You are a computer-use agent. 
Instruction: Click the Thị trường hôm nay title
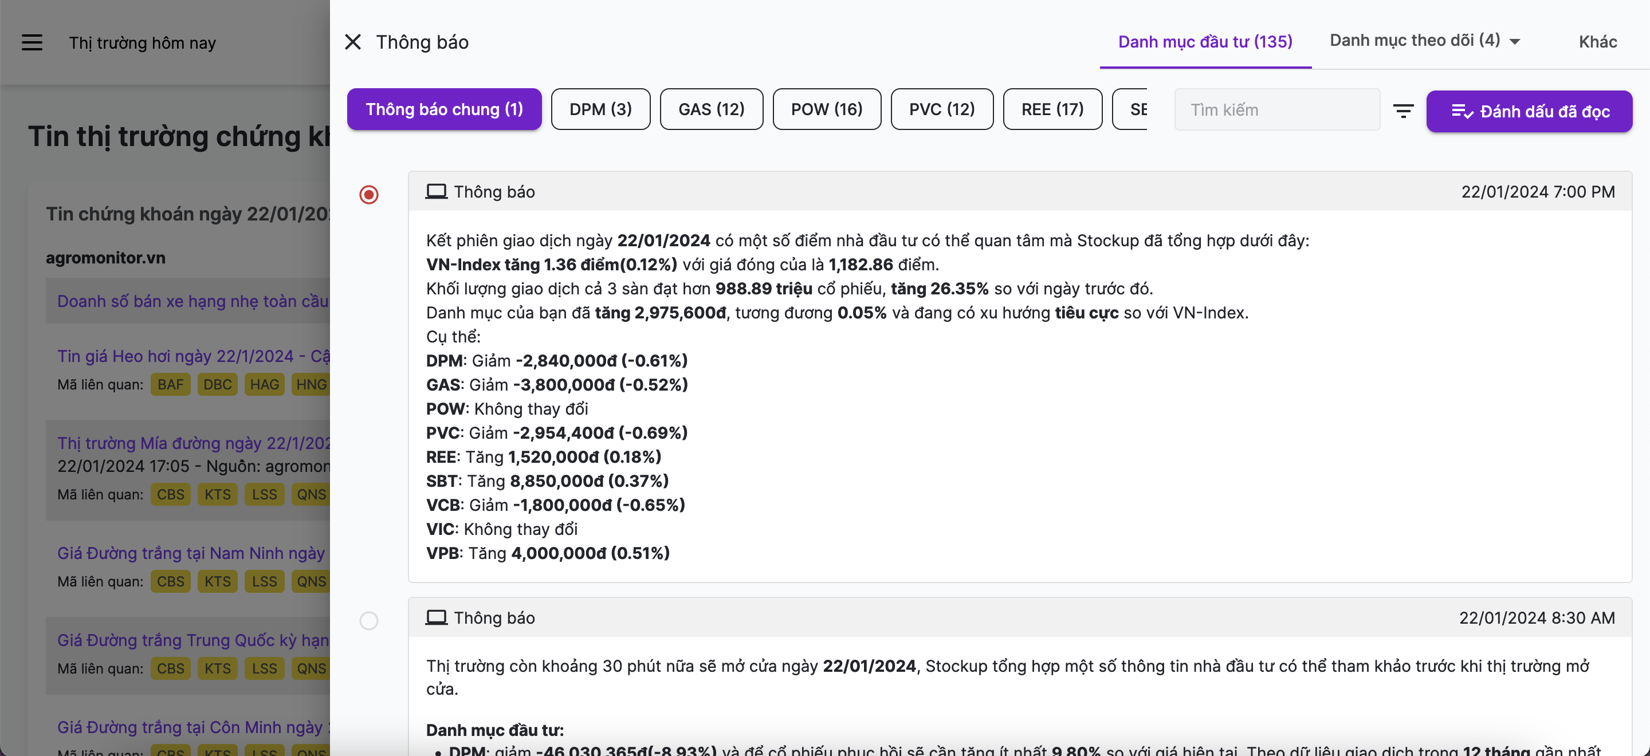tap(142, 43)
